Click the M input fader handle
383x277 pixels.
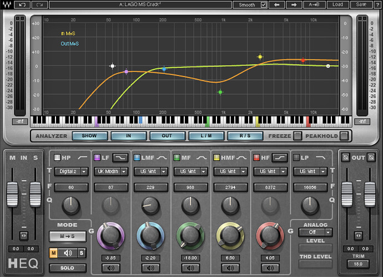[12, 194]
